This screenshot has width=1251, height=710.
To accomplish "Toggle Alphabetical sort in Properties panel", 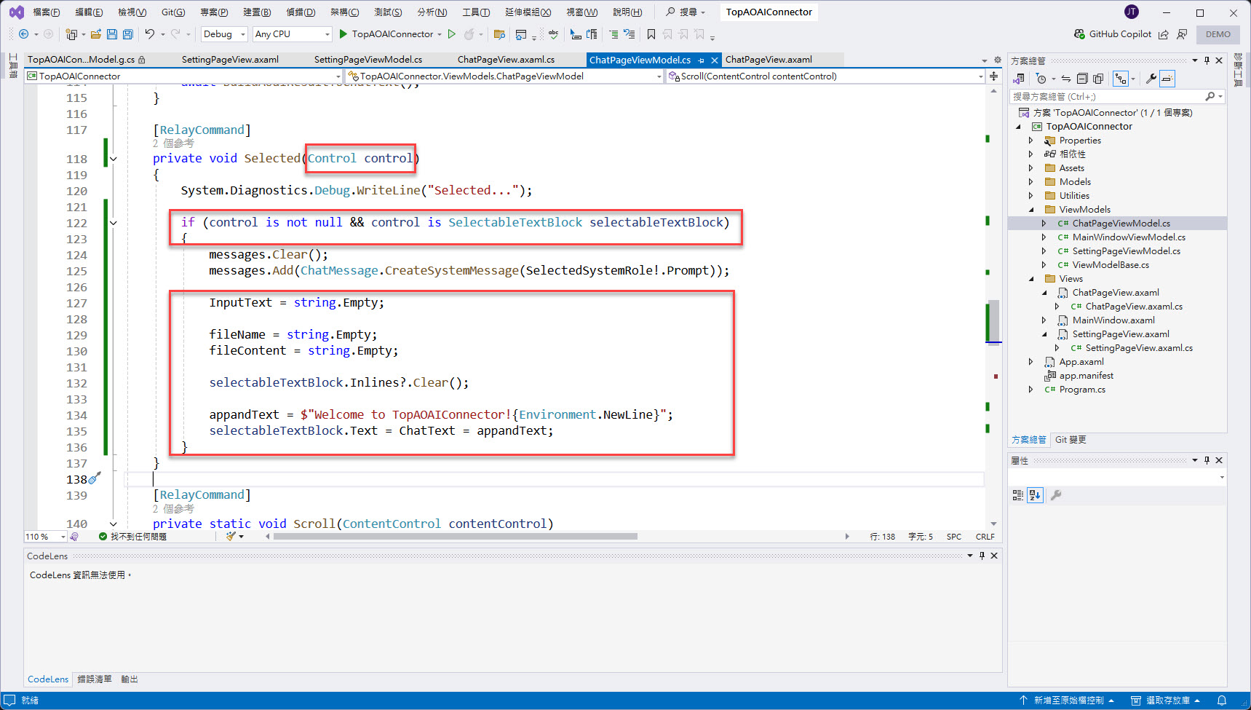I will (1035, 495).
